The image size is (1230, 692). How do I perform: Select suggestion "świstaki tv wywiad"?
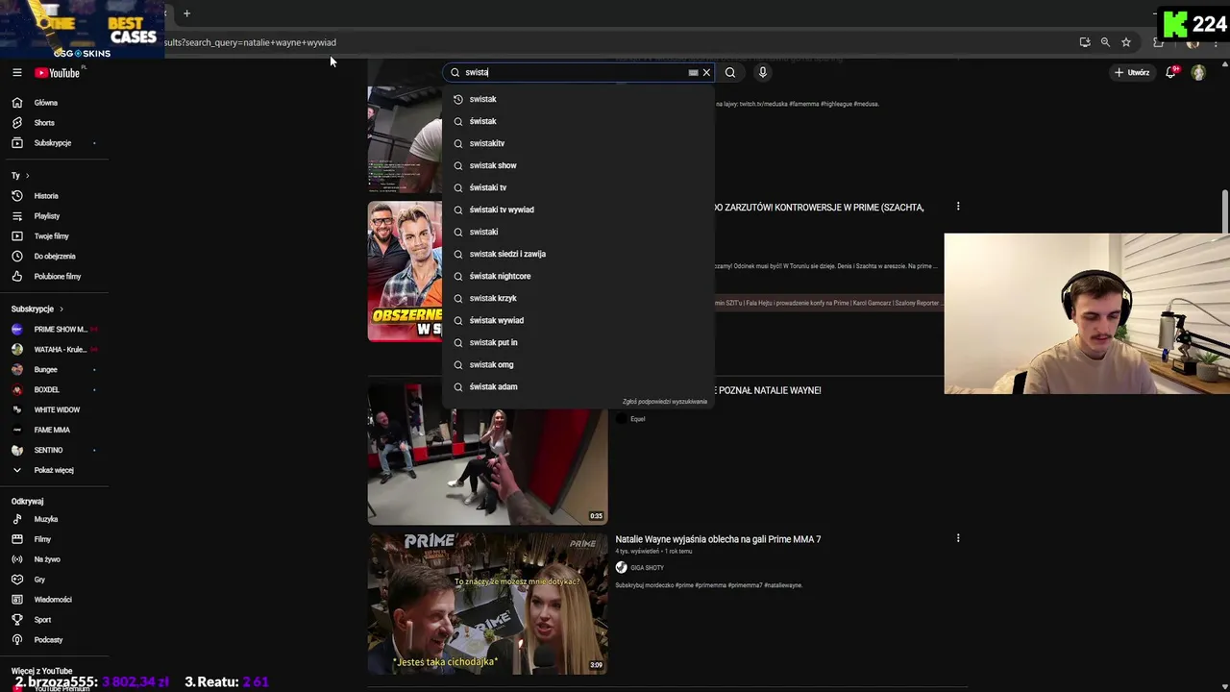[x=578, y=210]
